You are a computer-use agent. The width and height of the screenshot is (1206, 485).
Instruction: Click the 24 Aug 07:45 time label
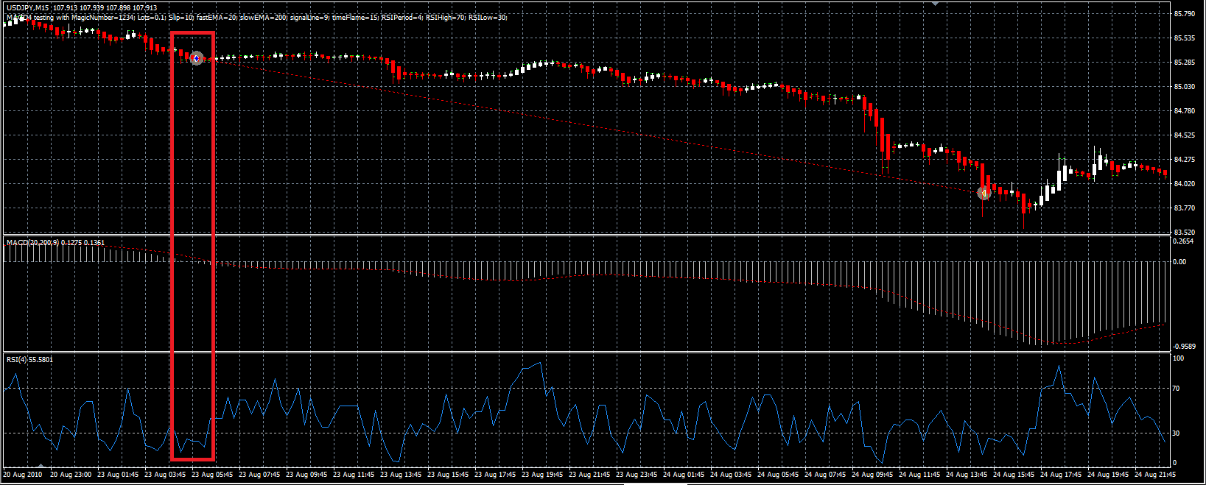coord(825,475)
